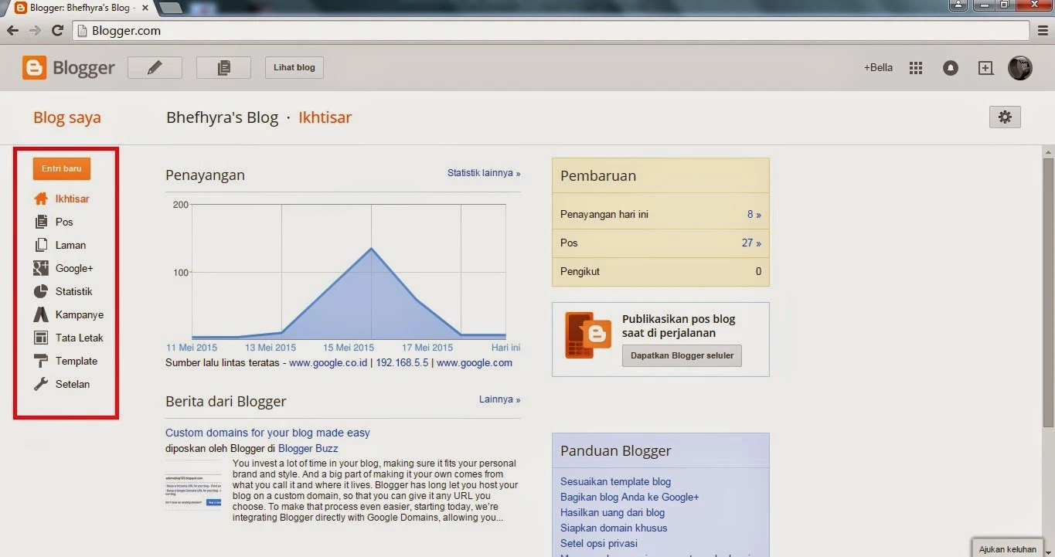Select the Statistik menu label
1055x557 pixels.
[x=74, y=291]
